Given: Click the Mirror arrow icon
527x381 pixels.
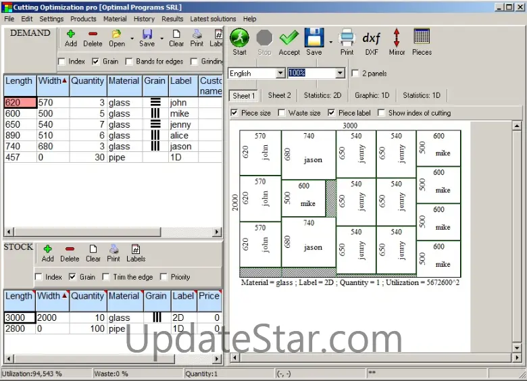Looking at the screenshot, I should click(397, 38).
